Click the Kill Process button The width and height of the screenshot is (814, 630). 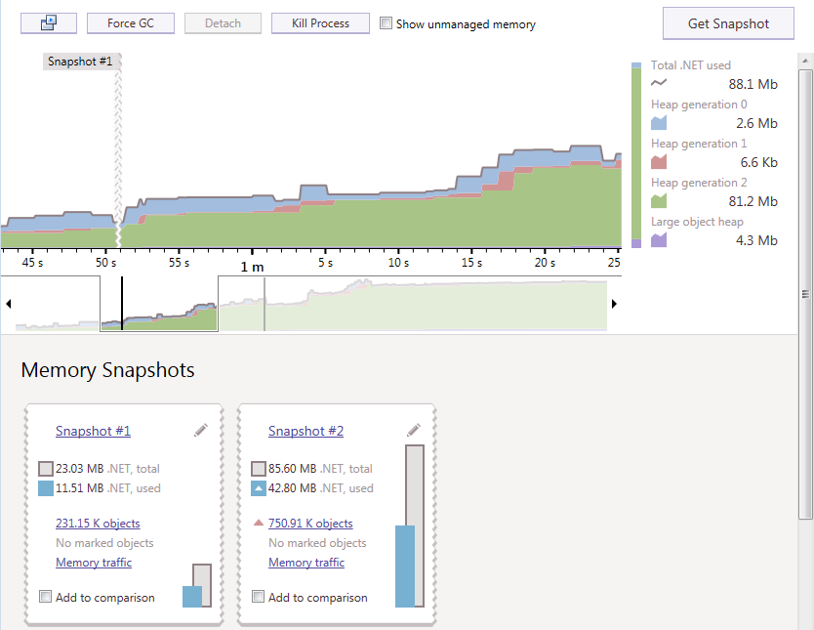point(320,23)
